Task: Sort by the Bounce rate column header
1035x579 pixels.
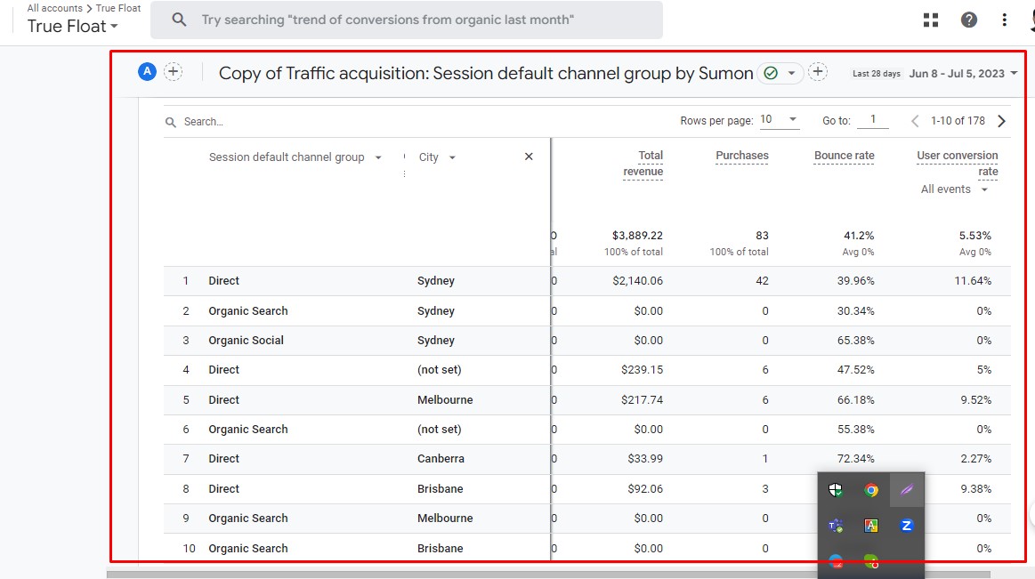Action: [845, 156]
